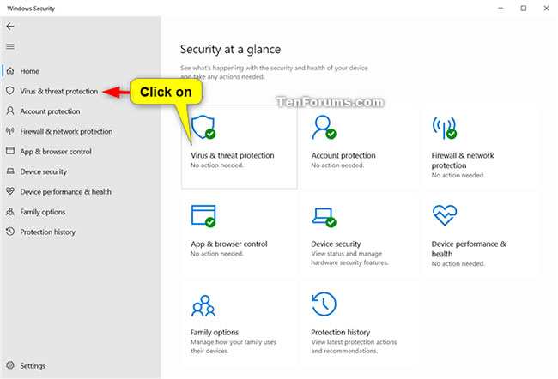This screenshot has height=379, width=558.
Task: Click the laptop icon beside Device security in sidebar
Action: 10,171
